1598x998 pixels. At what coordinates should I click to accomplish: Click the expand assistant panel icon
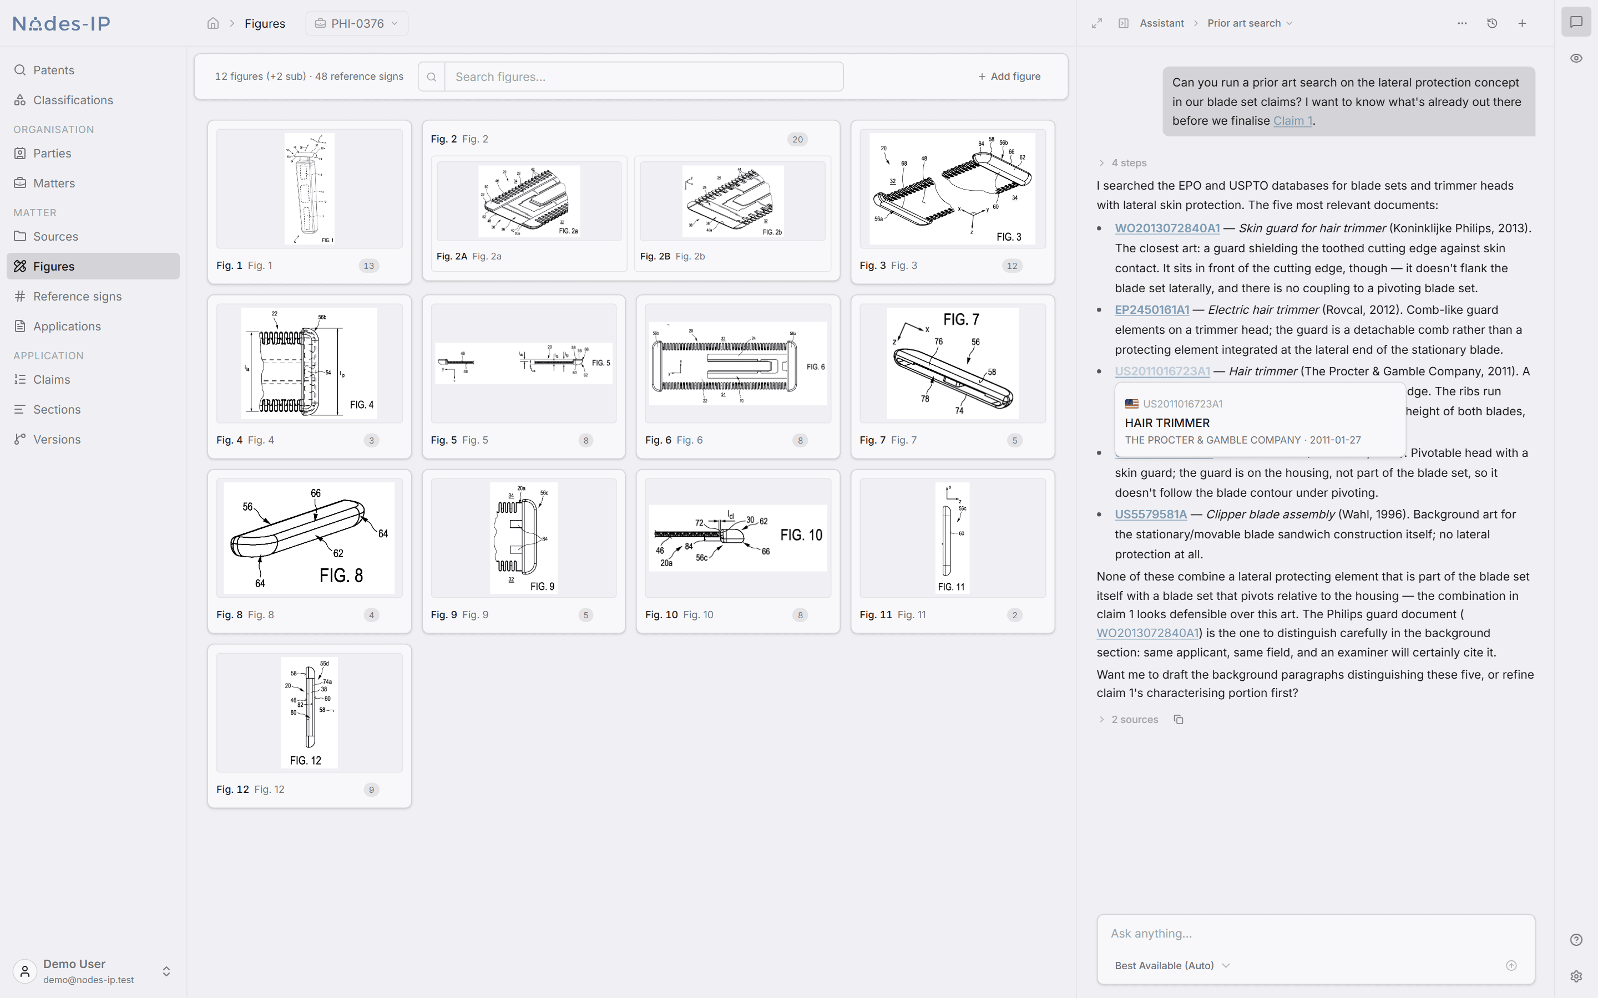pyautogui.click(x=1097, y=23)
